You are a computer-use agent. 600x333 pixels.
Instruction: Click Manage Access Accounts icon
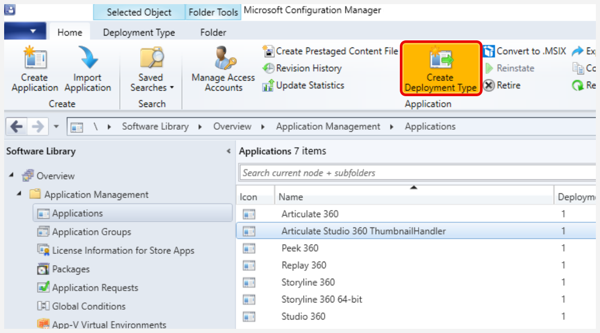click(x=223, y=69)
